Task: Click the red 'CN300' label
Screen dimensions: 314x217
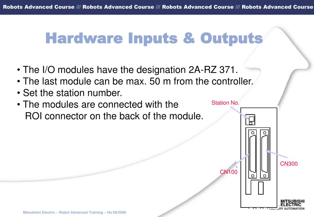Action: pos(289,164)
